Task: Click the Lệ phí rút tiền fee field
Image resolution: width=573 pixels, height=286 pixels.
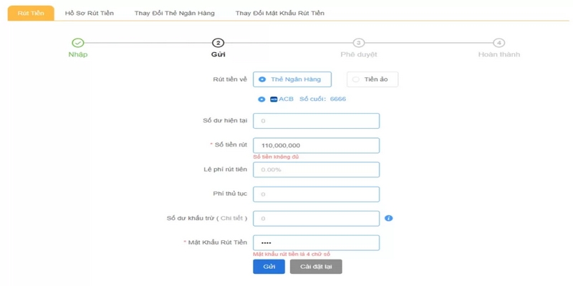Action: (316, 169)
